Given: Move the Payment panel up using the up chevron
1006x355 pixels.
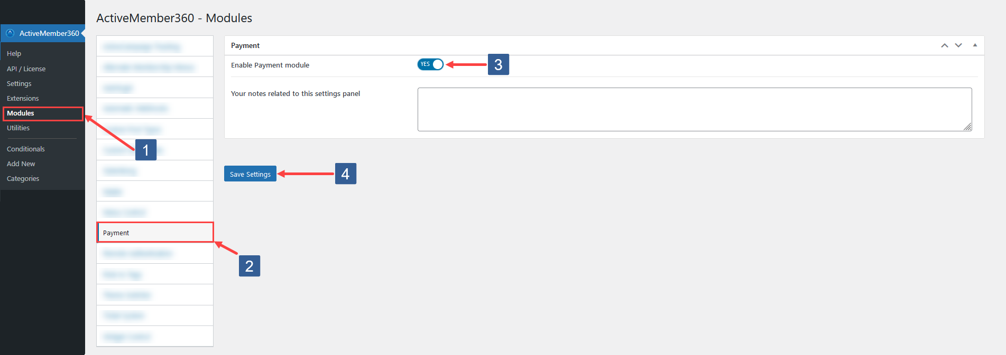Looking at the screenshot, I should click(944, 45).
